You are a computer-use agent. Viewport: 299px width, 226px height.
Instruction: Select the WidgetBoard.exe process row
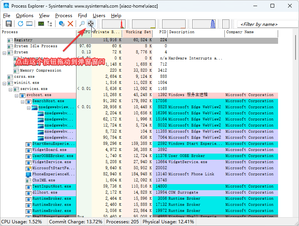pyautogui.click(x=49, y=150)
